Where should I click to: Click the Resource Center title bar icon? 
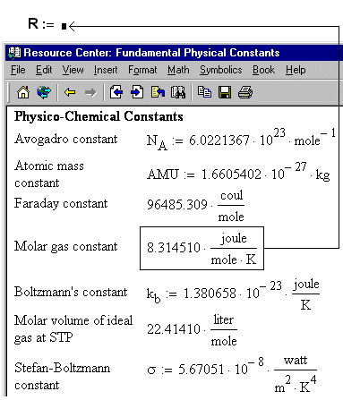(x=14, y=53)
